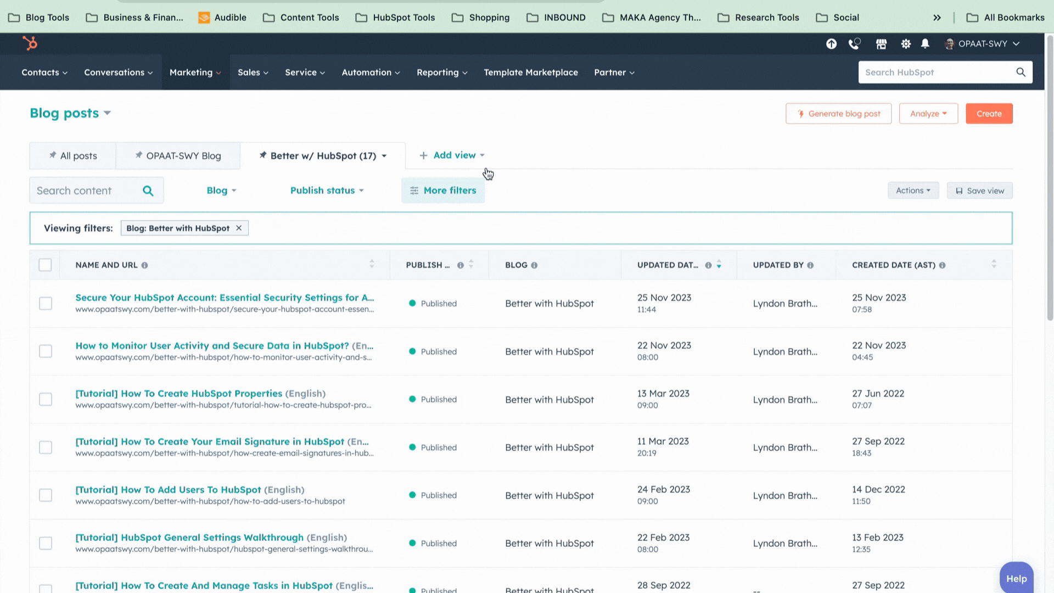Open the Add view dropdown
1054x593 pixels.
pyautogui.click(x=452, y=155)
